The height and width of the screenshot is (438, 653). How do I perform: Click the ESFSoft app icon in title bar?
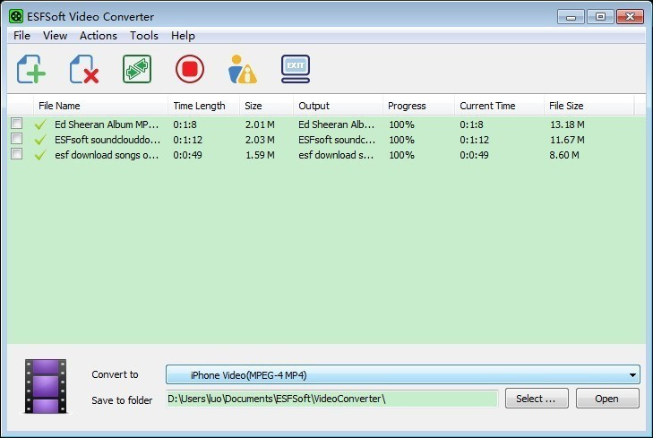click(16, 17)
